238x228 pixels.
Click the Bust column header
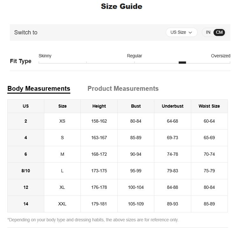(x=136, y=106)
